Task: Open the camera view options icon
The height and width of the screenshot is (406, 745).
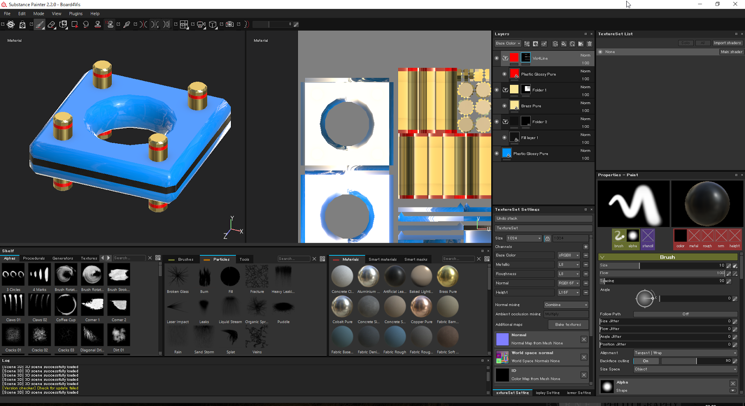Action: (x=201, y=24)
